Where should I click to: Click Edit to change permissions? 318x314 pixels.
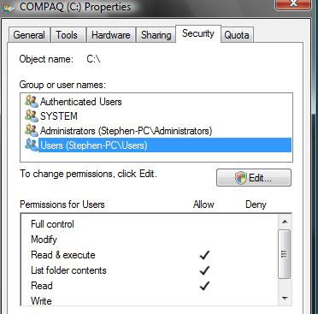click(x=254, y=178)
